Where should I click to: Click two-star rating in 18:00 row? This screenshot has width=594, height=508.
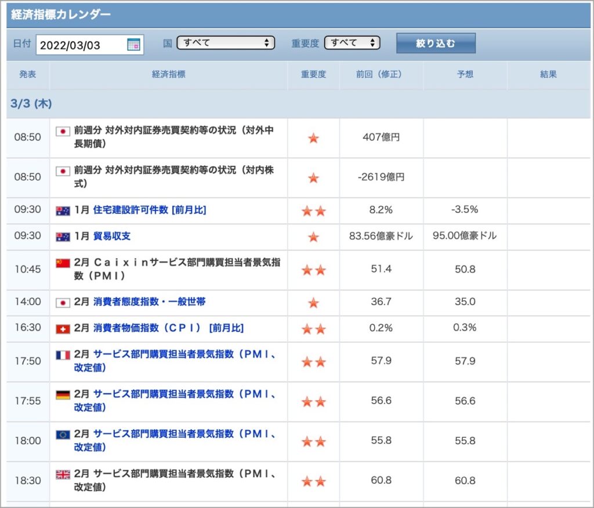coord(314,441)
